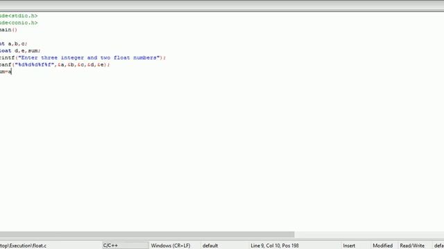Image resolution: width=444 pixels, height=249 pixels.
Task: Click the stdio.h include line
Action: click(x=19, y=16)
